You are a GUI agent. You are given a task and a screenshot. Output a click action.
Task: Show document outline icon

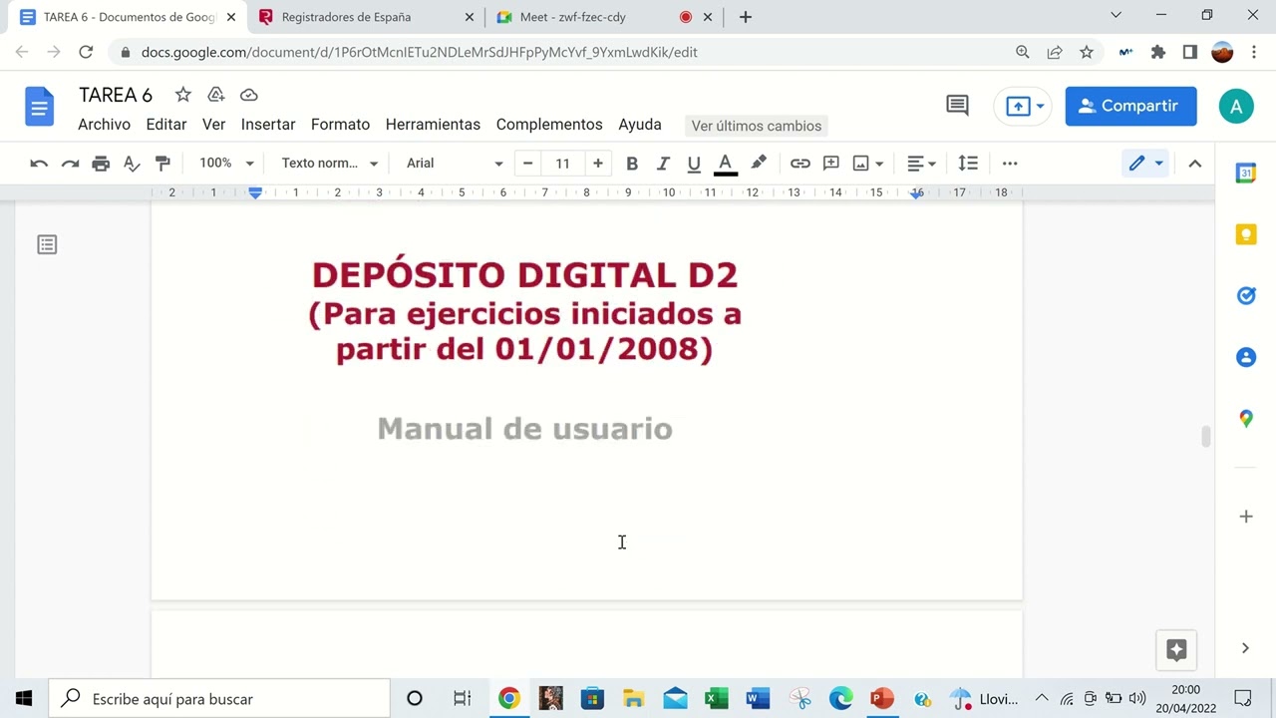(47, 244)
